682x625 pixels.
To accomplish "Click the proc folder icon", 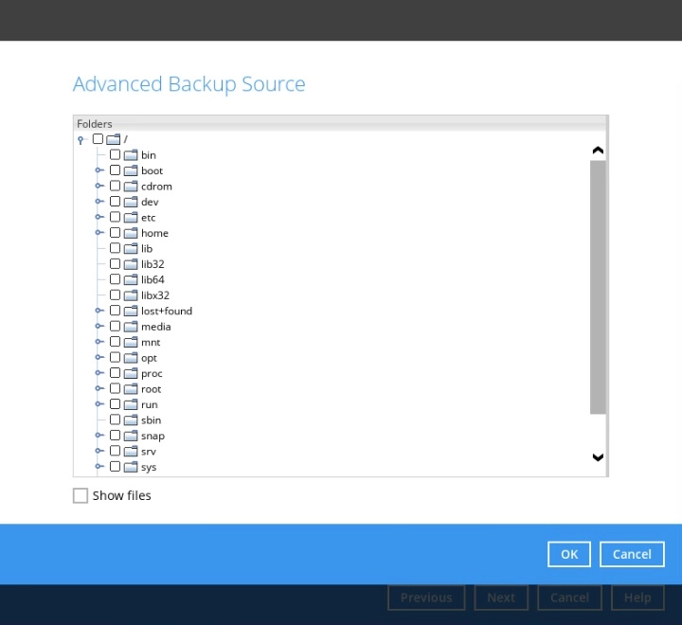I will tap(131, 373).
